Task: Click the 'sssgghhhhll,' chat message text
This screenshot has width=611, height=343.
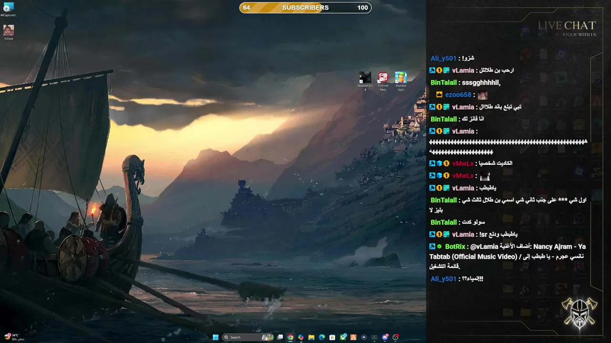Action: coord(481,82)
